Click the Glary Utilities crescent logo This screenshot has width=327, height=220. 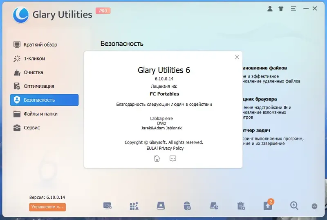tap(21, 15)
